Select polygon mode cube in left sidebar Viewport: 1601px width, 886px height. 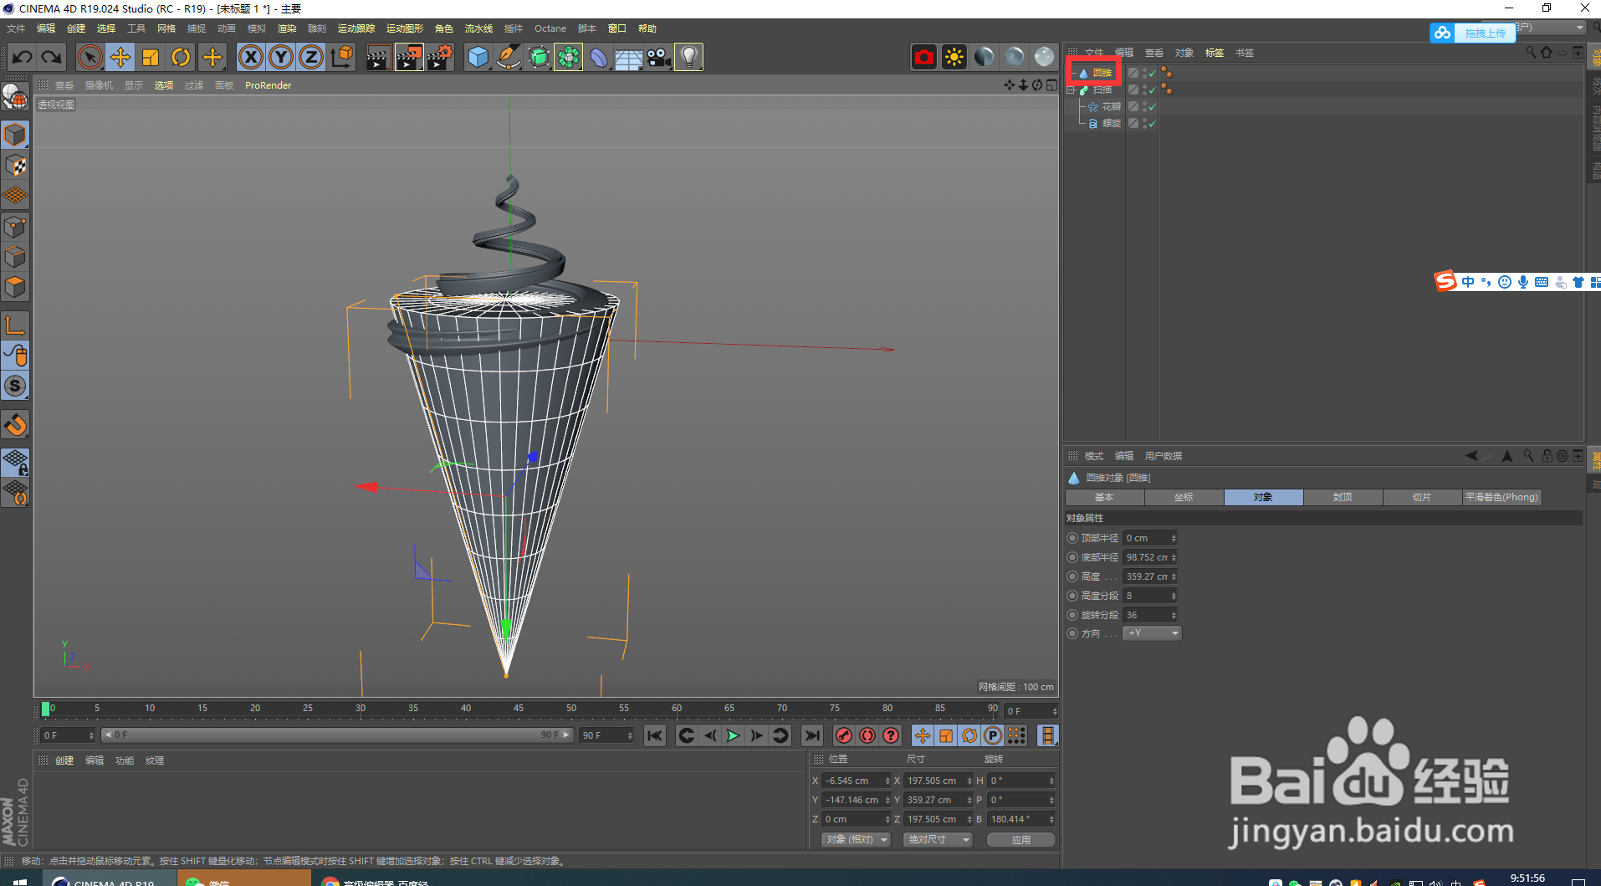15,287
